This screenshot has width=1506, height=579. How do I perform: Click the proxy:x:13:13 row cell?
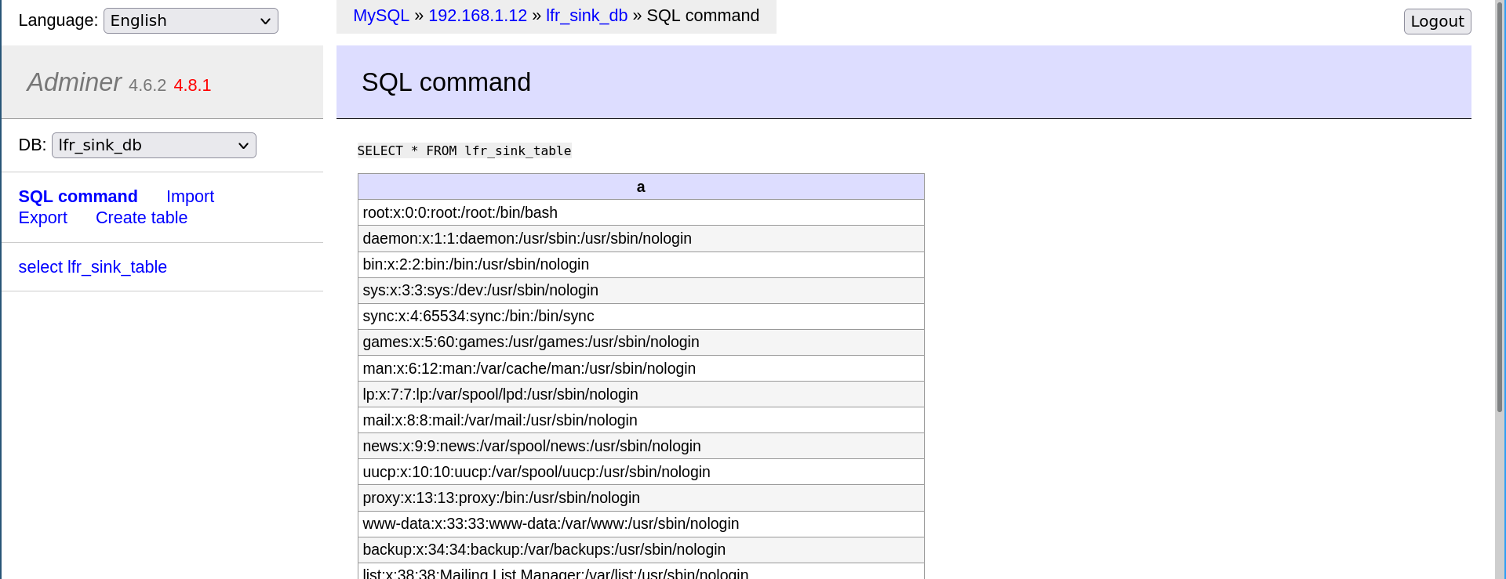641,498
